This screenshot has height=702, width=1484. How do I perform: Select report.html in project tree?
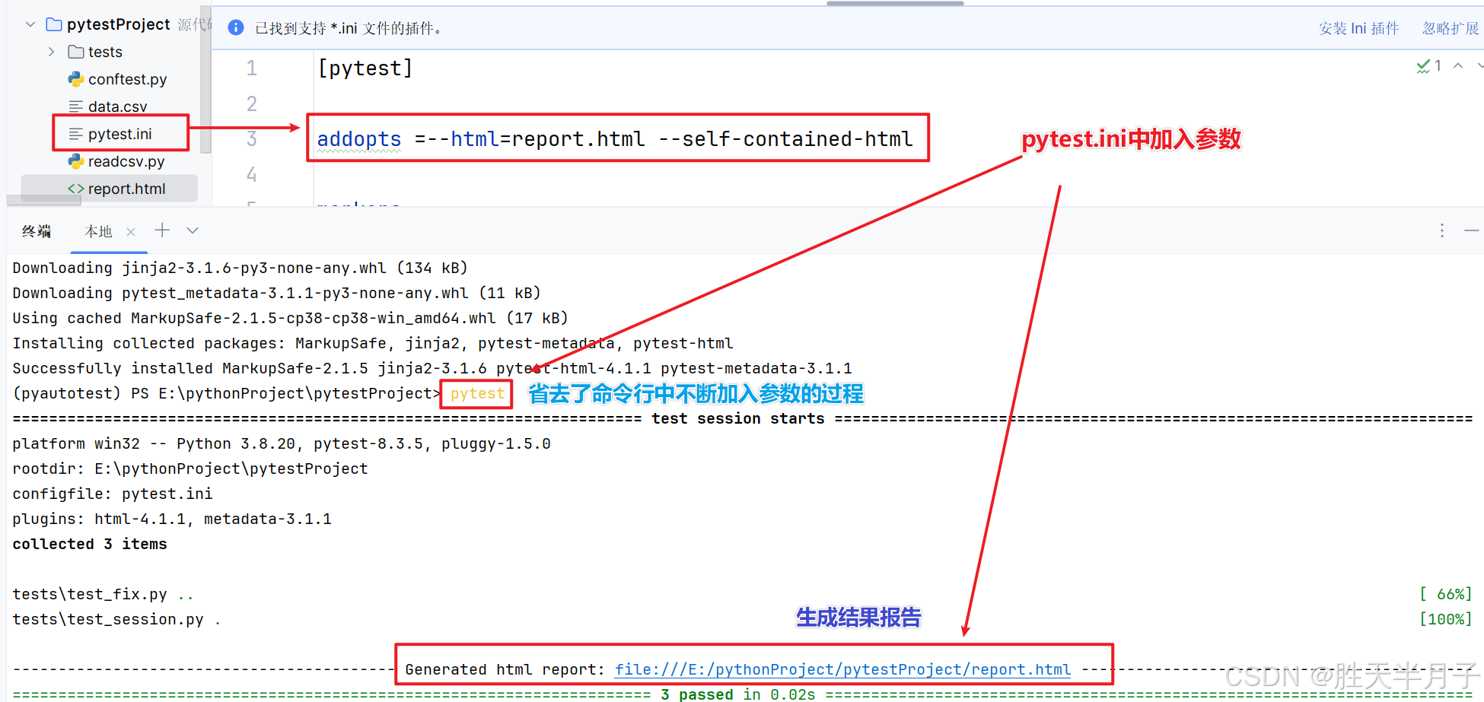[x=126, y=189]
